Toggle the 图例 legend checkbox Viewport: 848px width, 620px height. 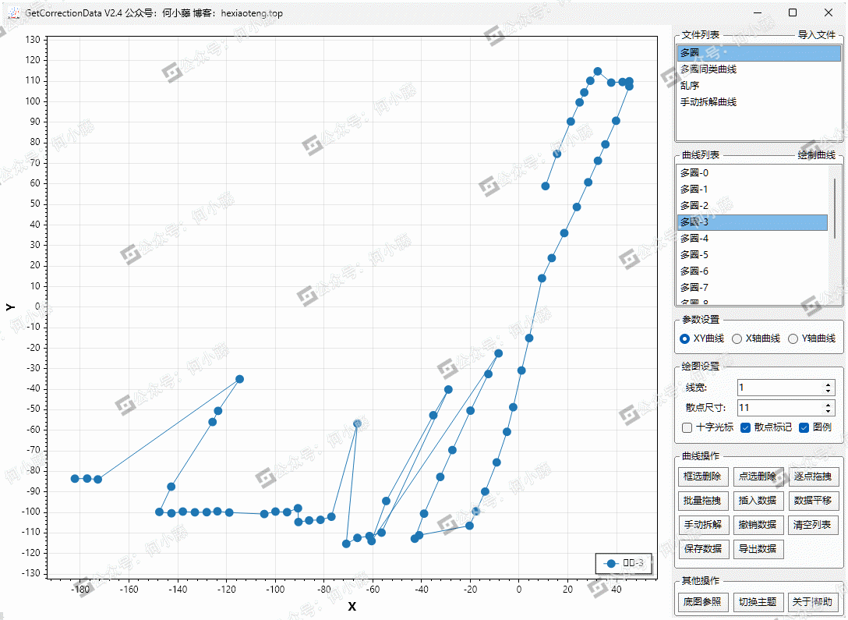(x=804, y=427)
